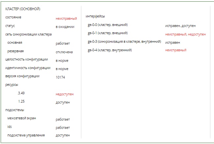Click 'работает' value next to основная
This screenshot has height=144, width=214.
tap(63, 44)
